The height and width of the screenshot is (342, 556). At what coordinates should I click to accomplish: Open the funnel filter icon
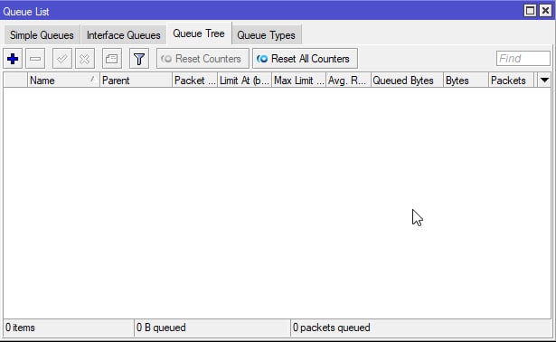click(x=139, y=59)
